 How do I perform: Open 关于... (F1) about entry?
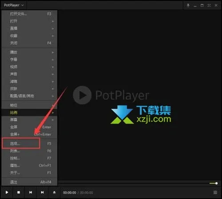[x=29, y=173]
